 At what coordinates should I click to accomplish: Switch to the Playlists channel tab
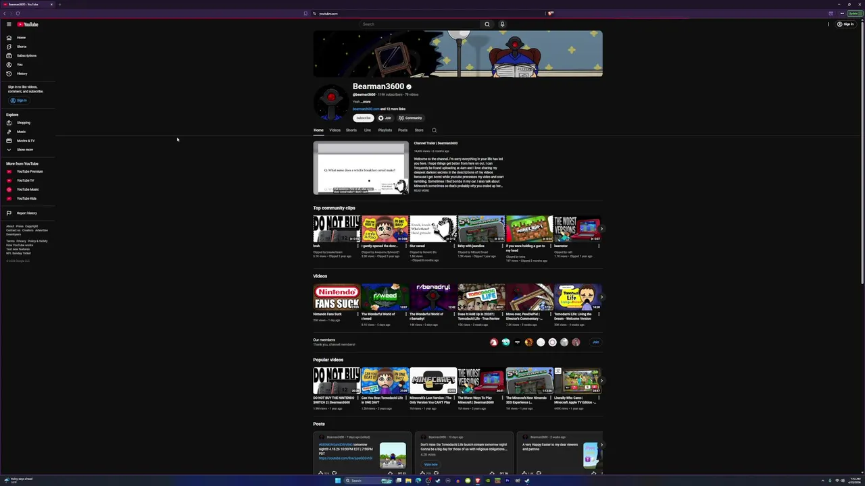(x=385, y=130)
